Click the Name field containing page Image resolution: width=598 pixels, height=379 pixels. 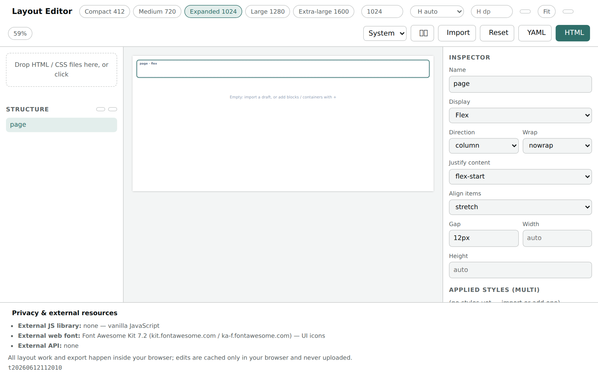pyautogui.click(x=520, y=84)
